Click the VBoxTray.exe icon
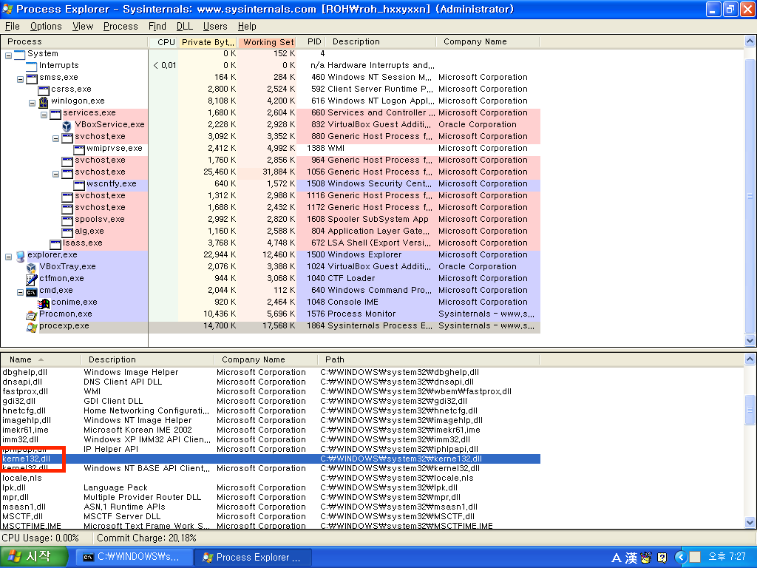The image size is (757, 568). 31,268
